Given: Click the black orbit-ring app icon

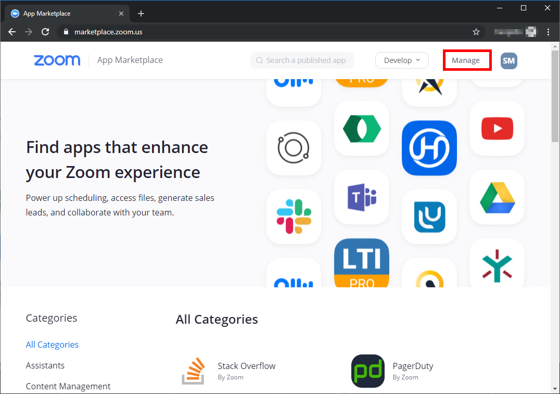Looking at the screenshot, I should tap(294, 148).
